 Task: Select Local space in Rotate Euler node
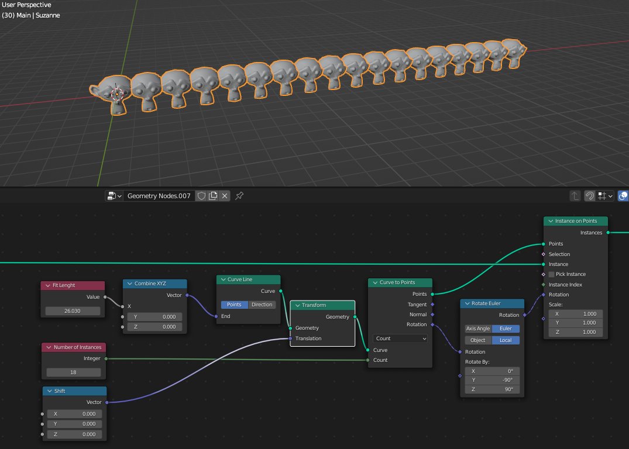[506, 340]
